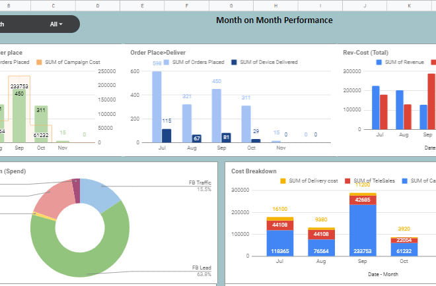Select the Sep red segment labeled 42685
The image size is (436, 286).
[x=363, y=200]
